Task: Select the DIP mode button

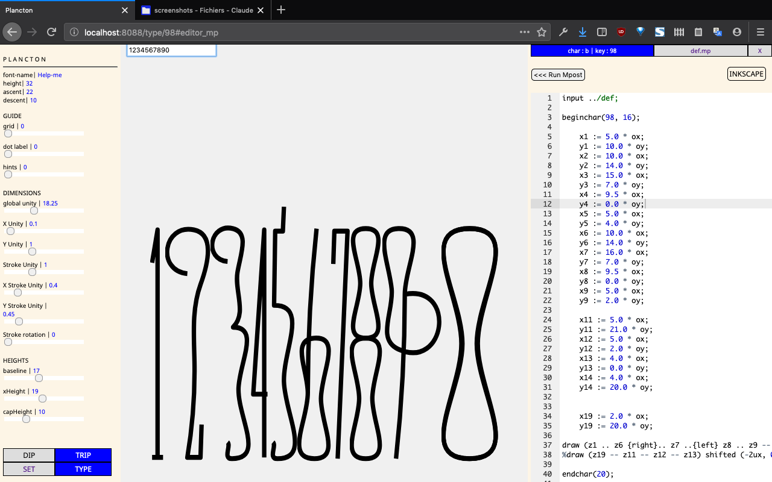Action: tap(29, 455)
